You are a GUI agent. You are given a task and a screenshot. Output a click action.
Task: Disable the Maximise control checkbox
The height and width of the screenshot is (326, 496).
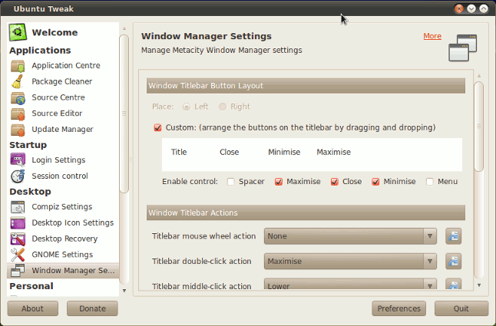click(279, 182)
